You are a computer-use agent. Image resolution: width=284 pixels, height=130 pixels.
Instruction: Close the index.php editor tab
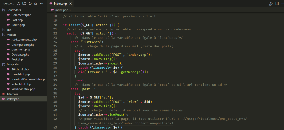[70, 4]
